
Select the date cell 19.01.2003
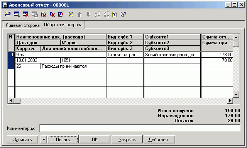coord(38,60)
